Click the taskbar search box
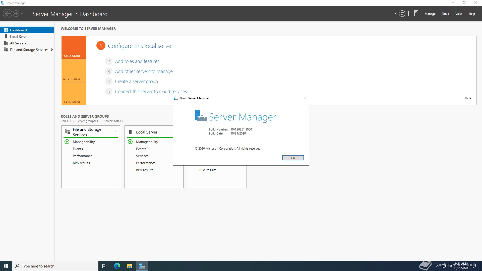Image resolution: width=482 pixels, height=271 pixels. 55,266
